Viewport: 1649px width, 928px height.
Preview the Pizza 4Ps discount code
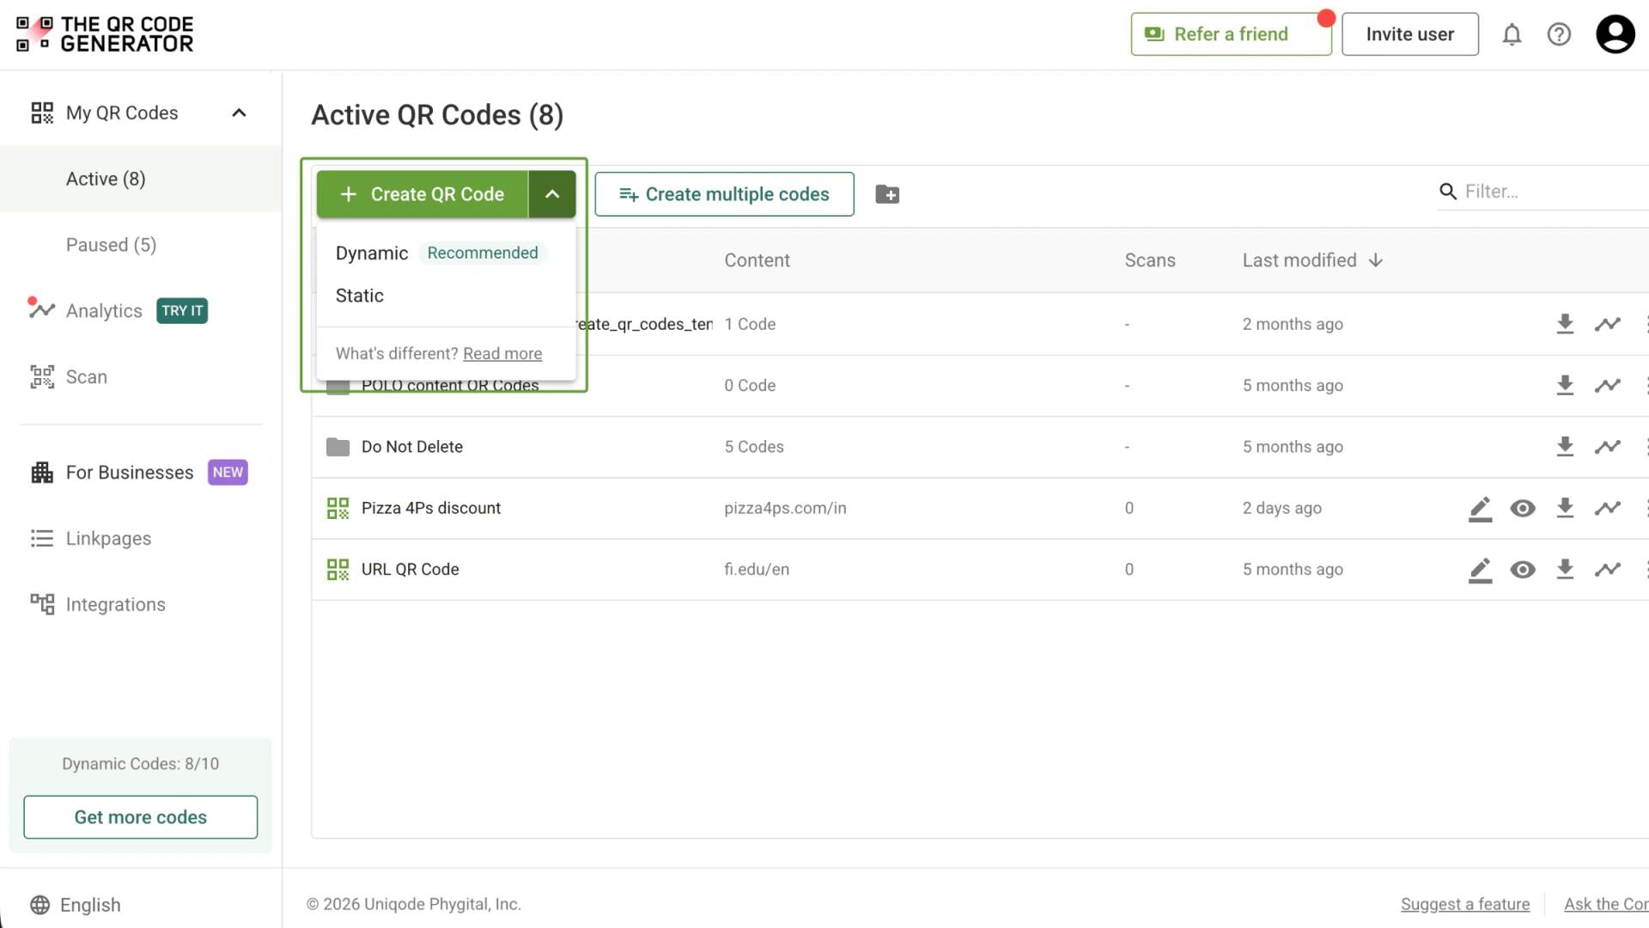coord(1523,508)
